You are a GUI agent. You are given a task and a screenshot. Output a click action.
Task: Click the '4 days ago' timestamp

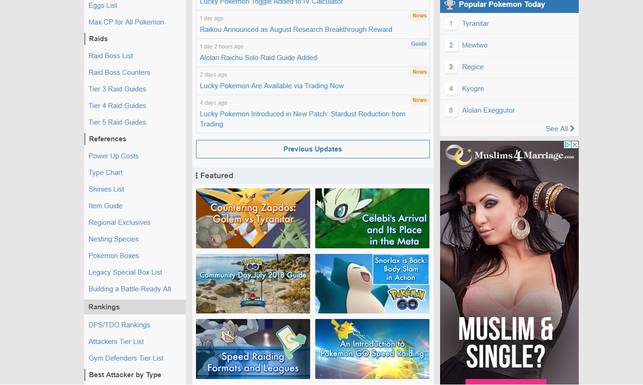pyautogui.click(x=213, y=103)
